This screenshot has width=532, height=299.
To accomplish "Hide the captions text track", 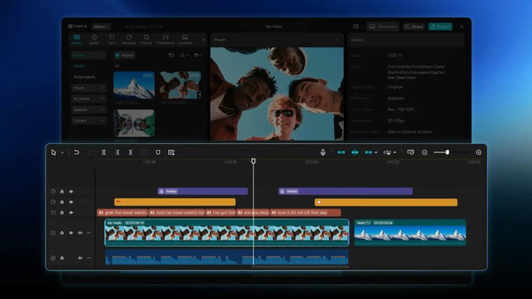I will tap(71, 213).
